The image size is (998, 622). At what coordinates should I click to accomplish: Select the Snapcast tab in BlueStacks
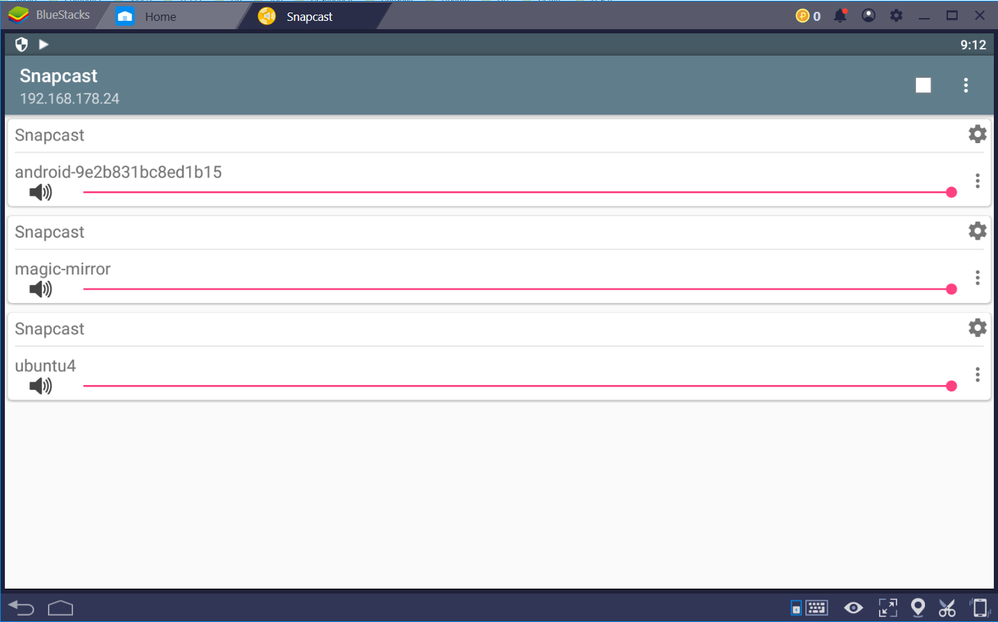(x=313, y=16)
